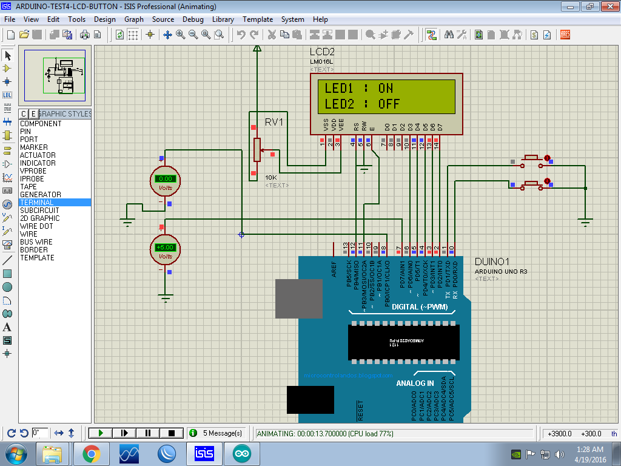Open Google Chrome from the taskbar
The height and width of the screenshot is (466, 621).
pos(91,454)
